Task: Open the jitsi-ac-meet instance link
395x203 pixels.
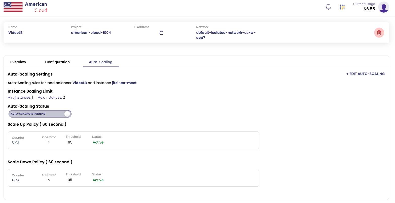Action: pos(124,83)
